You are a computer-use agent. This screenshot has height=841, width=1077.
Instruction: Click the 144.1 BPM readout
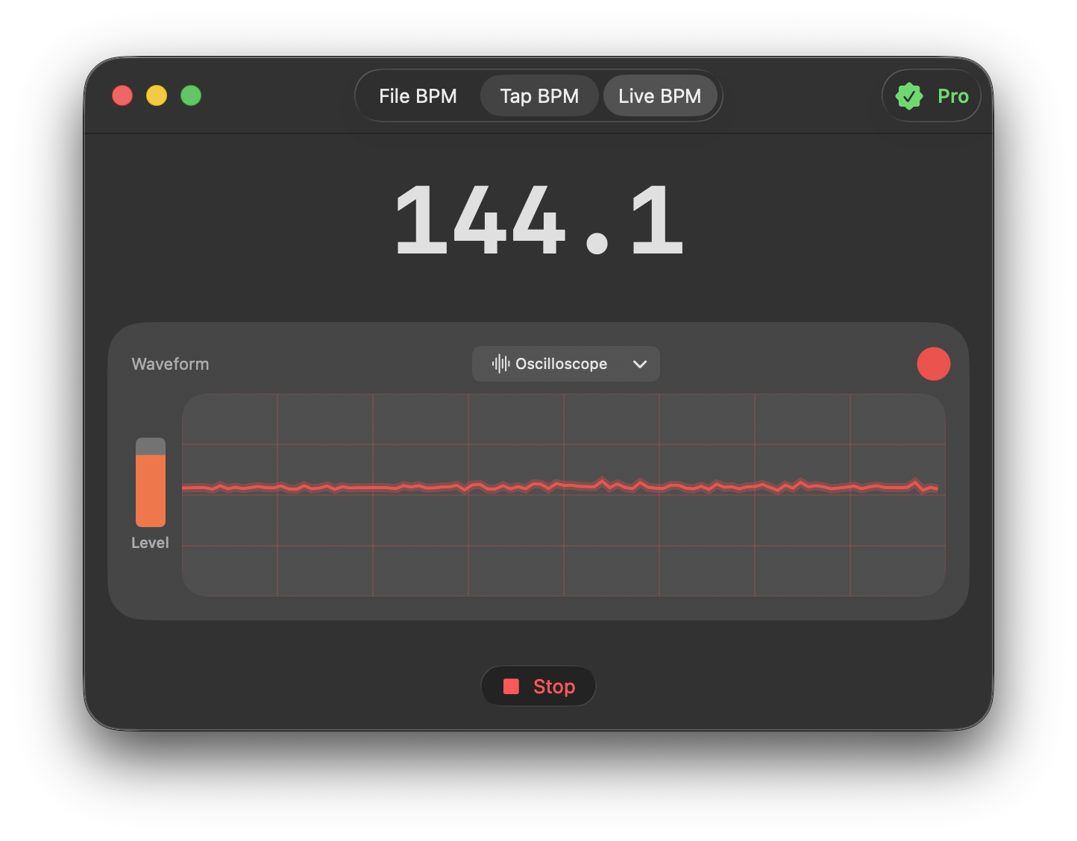click(x=538, y=221)
